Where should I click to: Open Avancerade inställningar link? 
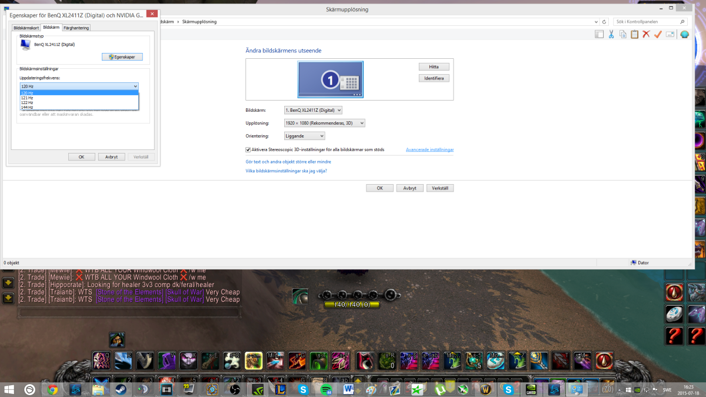429,149
